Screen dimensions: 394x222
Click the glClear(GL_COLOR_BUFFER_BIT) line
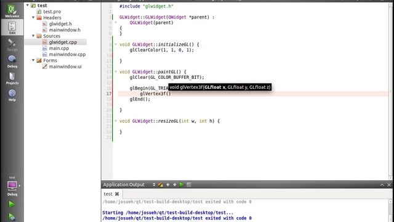click(167, 77)
